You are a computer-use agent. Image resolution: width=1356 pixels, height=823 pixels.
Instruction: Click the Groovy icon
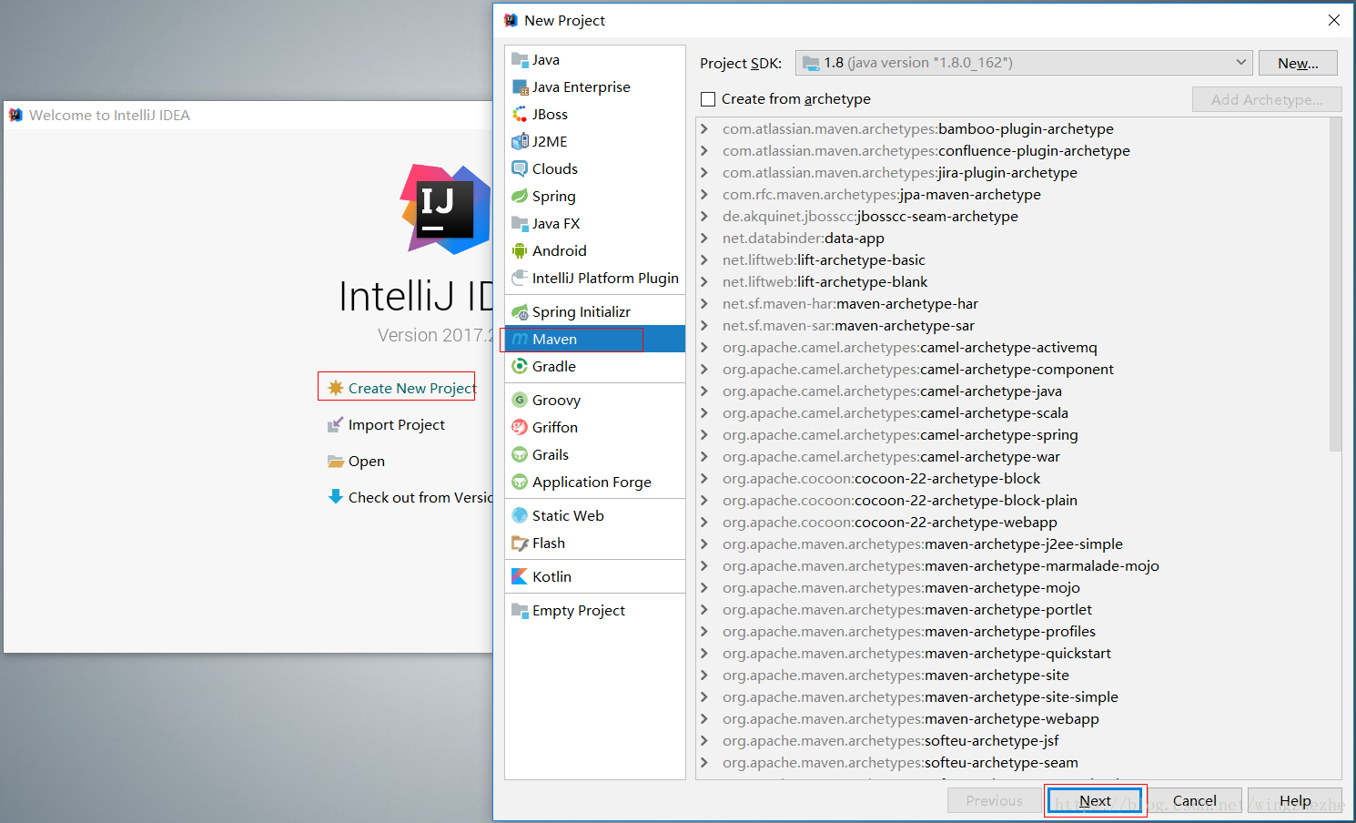(x=520, y=401)
